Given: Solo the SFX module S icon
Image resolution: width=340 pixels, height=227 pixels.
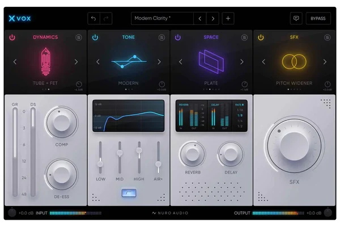Looking at the screenshot, I should pyautogui.click(x=327, y=38).
